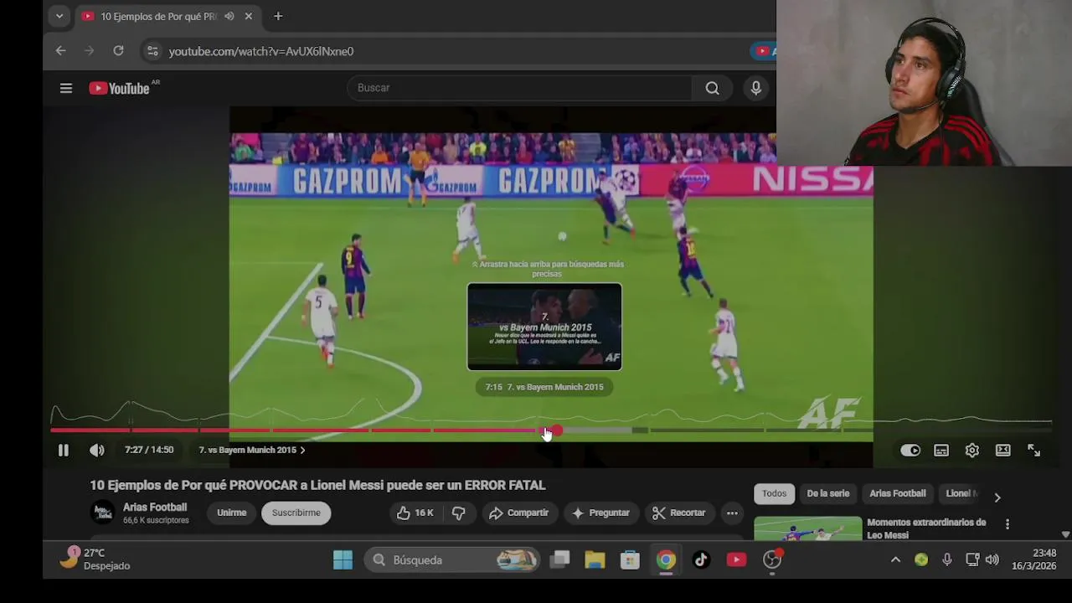Image resolution: width=1072 pixels, height=603 pixels.
Task: Select the partially visible Lionel chip
Action: coord(961,493)
